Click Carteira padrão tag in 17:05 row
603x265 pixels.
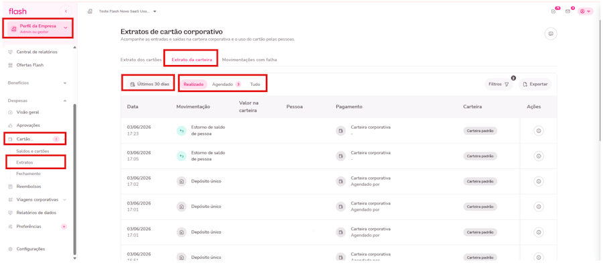(480, 156)
